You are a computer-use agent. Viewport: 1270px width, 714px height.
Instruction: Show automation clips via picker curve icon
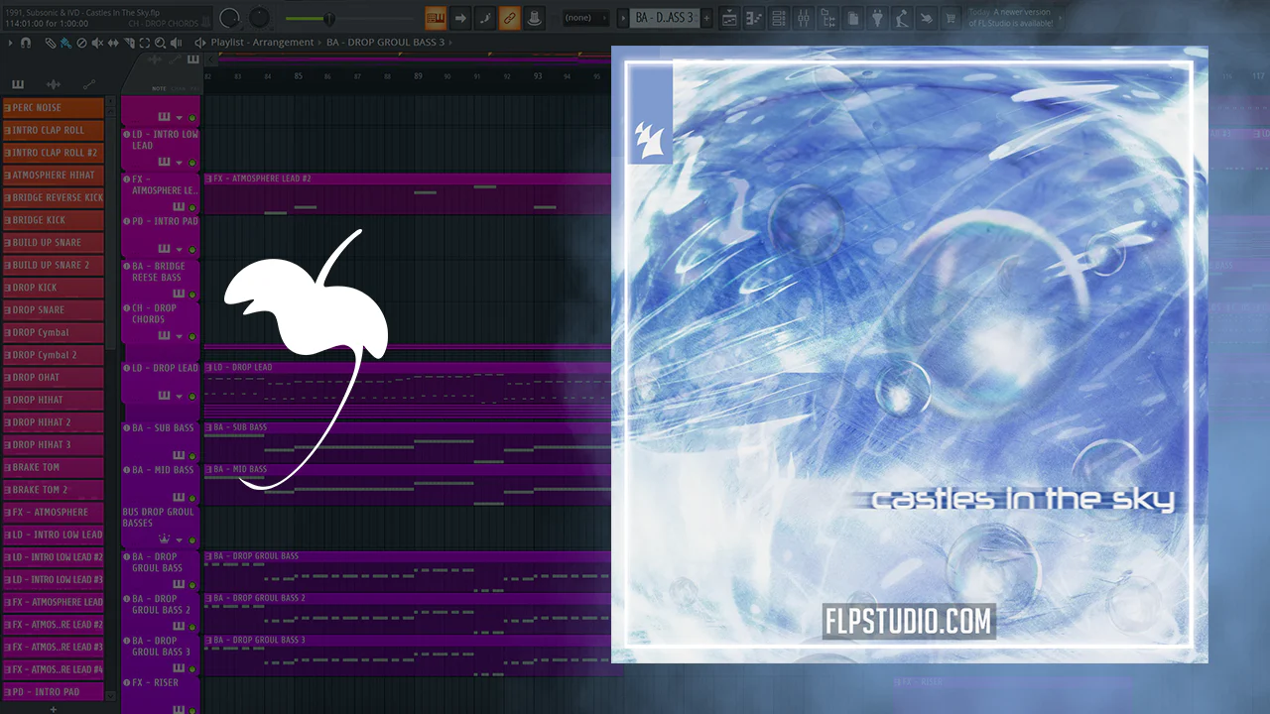88,84
